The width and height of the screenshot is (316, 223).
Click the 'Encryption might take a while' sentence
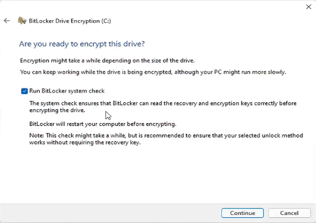107,60
